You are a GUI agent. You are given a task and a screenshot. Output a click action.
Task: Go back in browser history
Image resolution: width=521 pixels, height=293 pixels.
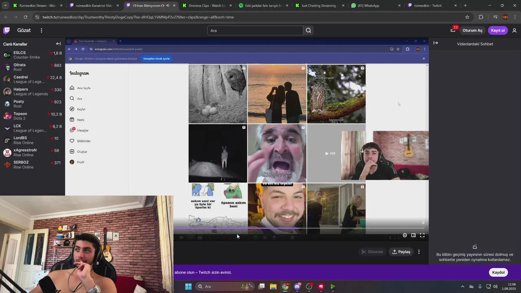pos(6,17)
